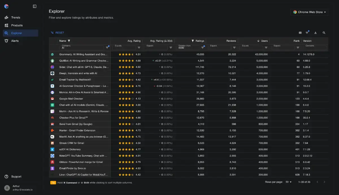Click the ExStats logo icon
This screenshot has width=339, height=195.
(6, 6)
